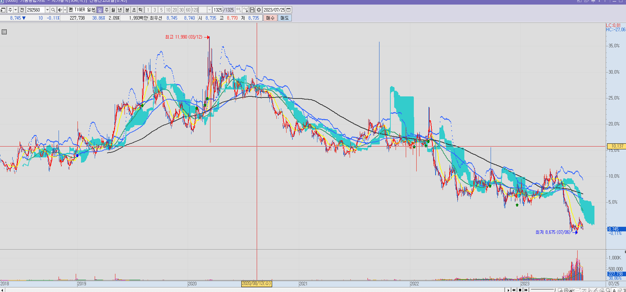Viewport: 626px width, 292px height.
Task: Click the playback speed slider in bottom bar
Action: coord(543,290)
